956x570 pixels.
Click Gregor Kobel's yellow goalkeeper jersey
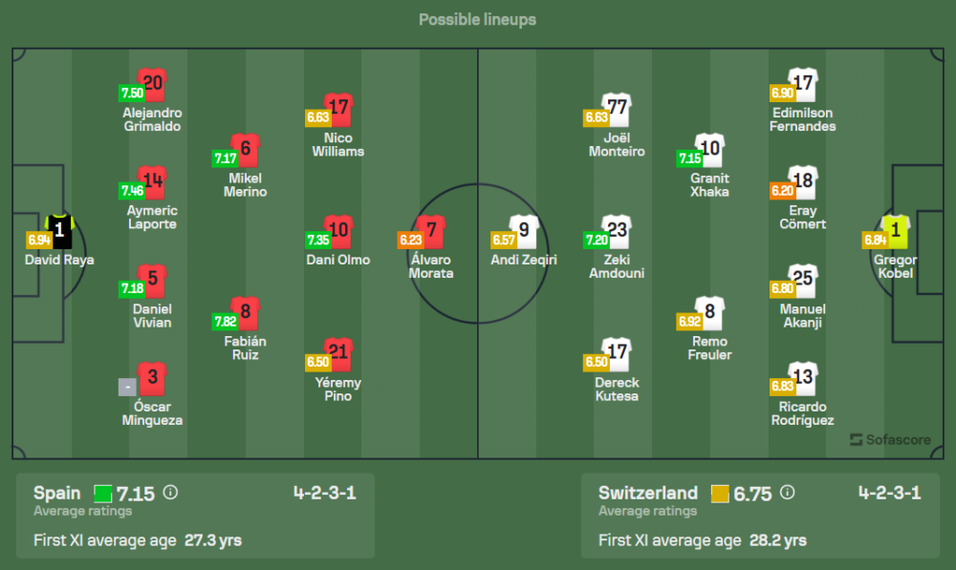896,231
